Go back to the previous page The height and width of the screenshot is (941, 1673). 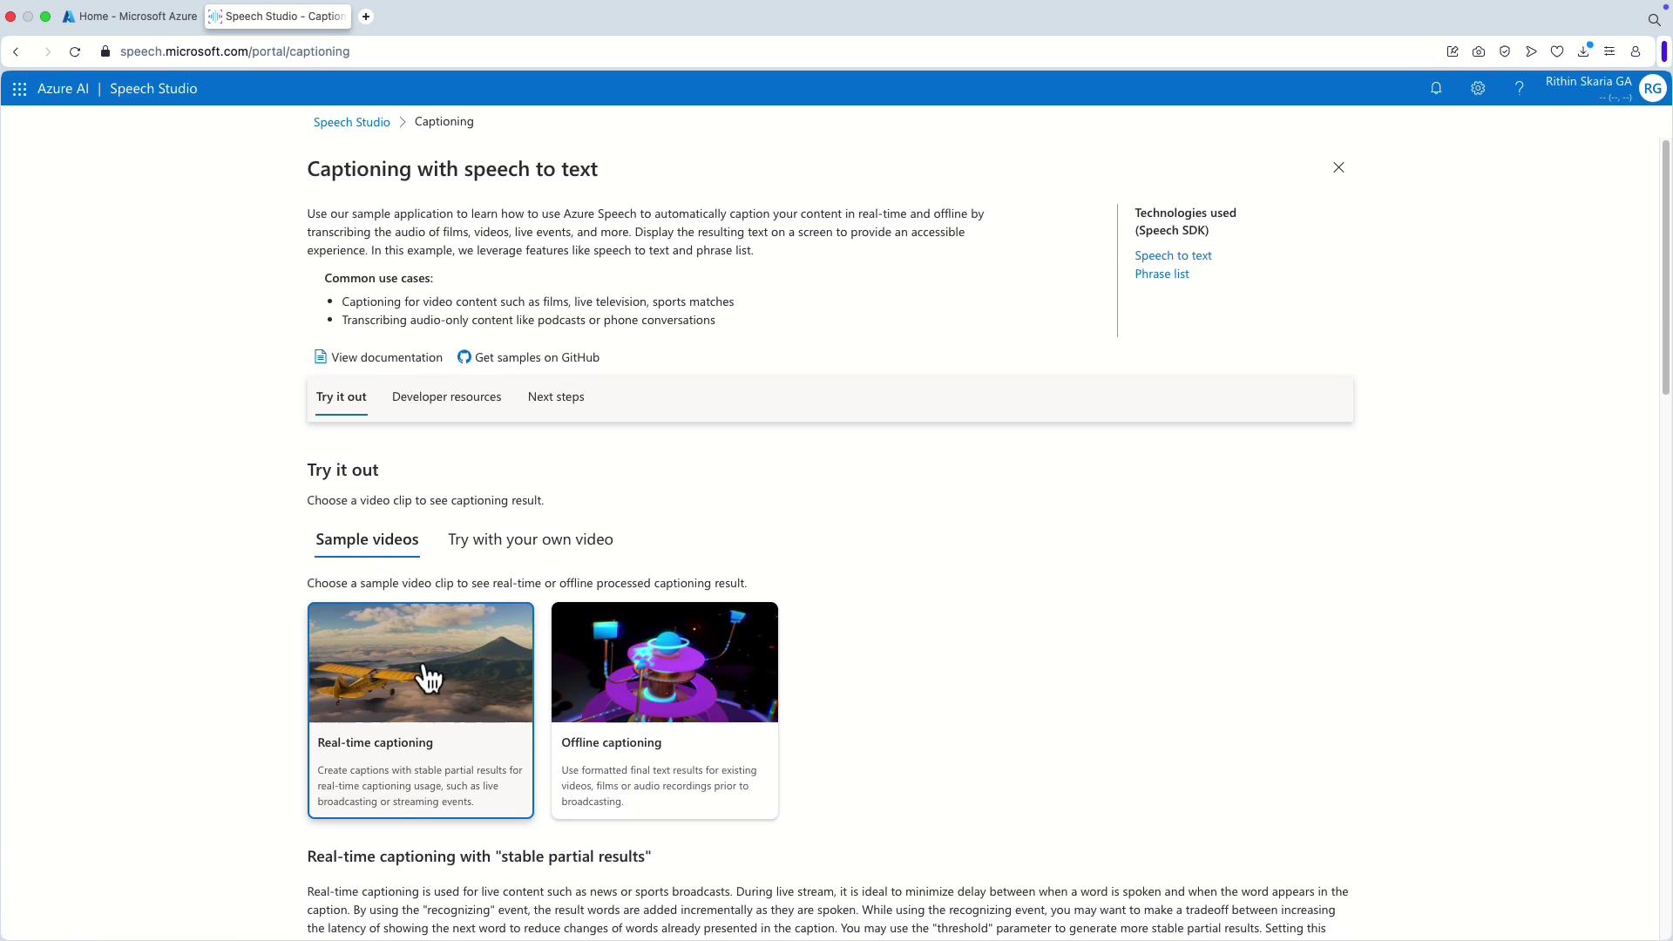pos(16,52)
